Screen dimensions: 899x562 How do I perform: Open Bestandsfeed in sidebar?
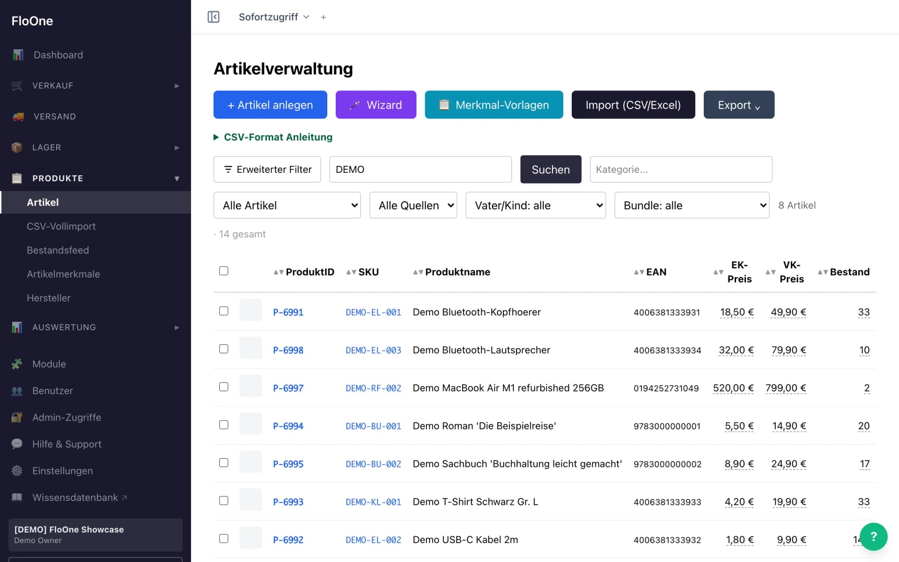[58, 250]
